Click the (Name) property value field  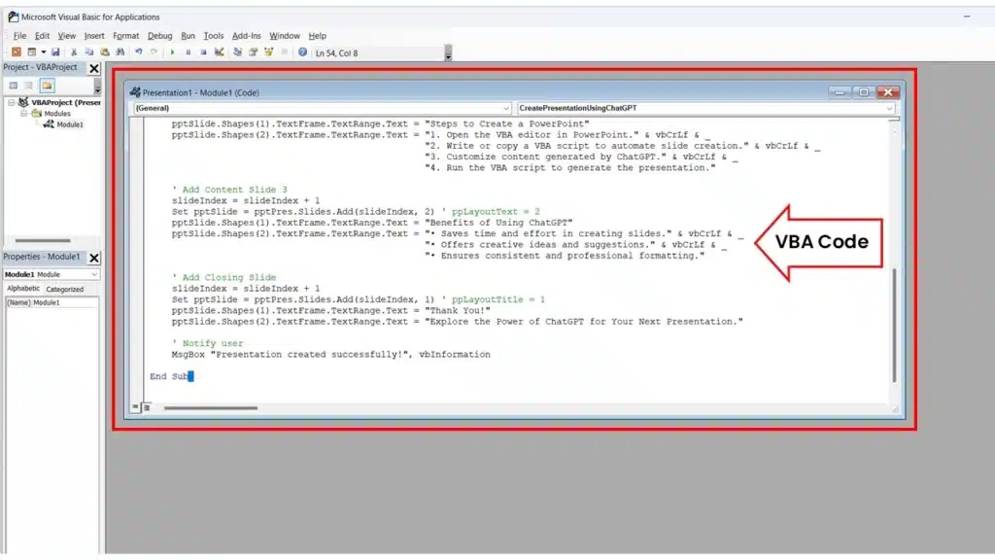point(64,302)
